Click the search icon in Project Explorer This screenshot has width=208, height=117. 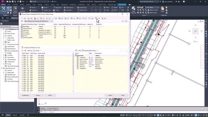click(123, 21)
